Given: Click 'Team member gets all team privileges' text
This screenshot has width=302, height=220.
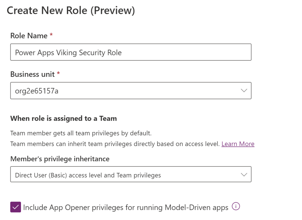Looking at the screenshot, I should coord(81,133).
